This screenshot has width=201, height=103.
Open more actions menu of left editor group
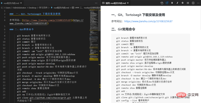(x=96, y=3)
